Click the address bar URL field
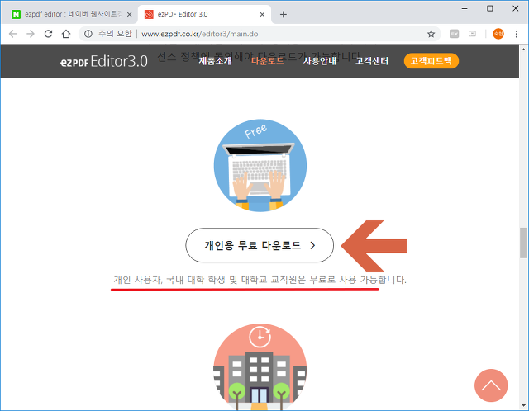This screenshot has width=529, height=411. click(260, 34)
